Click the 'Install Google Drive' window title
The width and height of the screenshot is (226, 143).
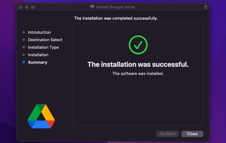coord(115,7)
